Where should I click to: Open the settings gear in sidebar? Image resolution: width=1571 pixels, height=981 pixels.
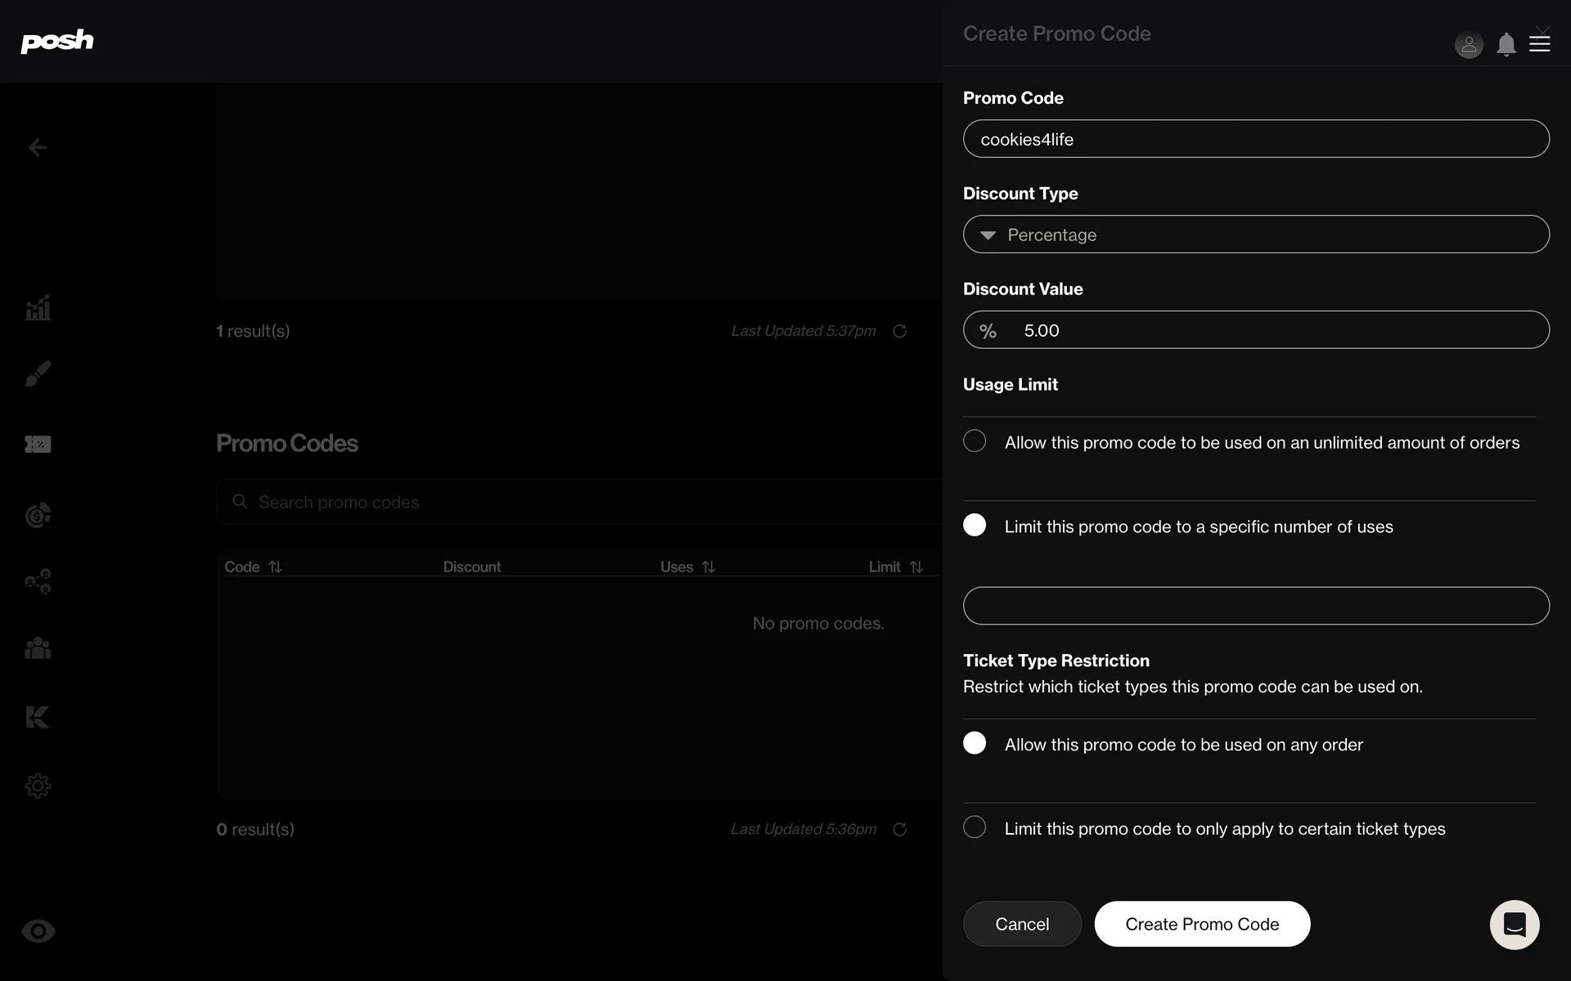(x=38, y=786)
